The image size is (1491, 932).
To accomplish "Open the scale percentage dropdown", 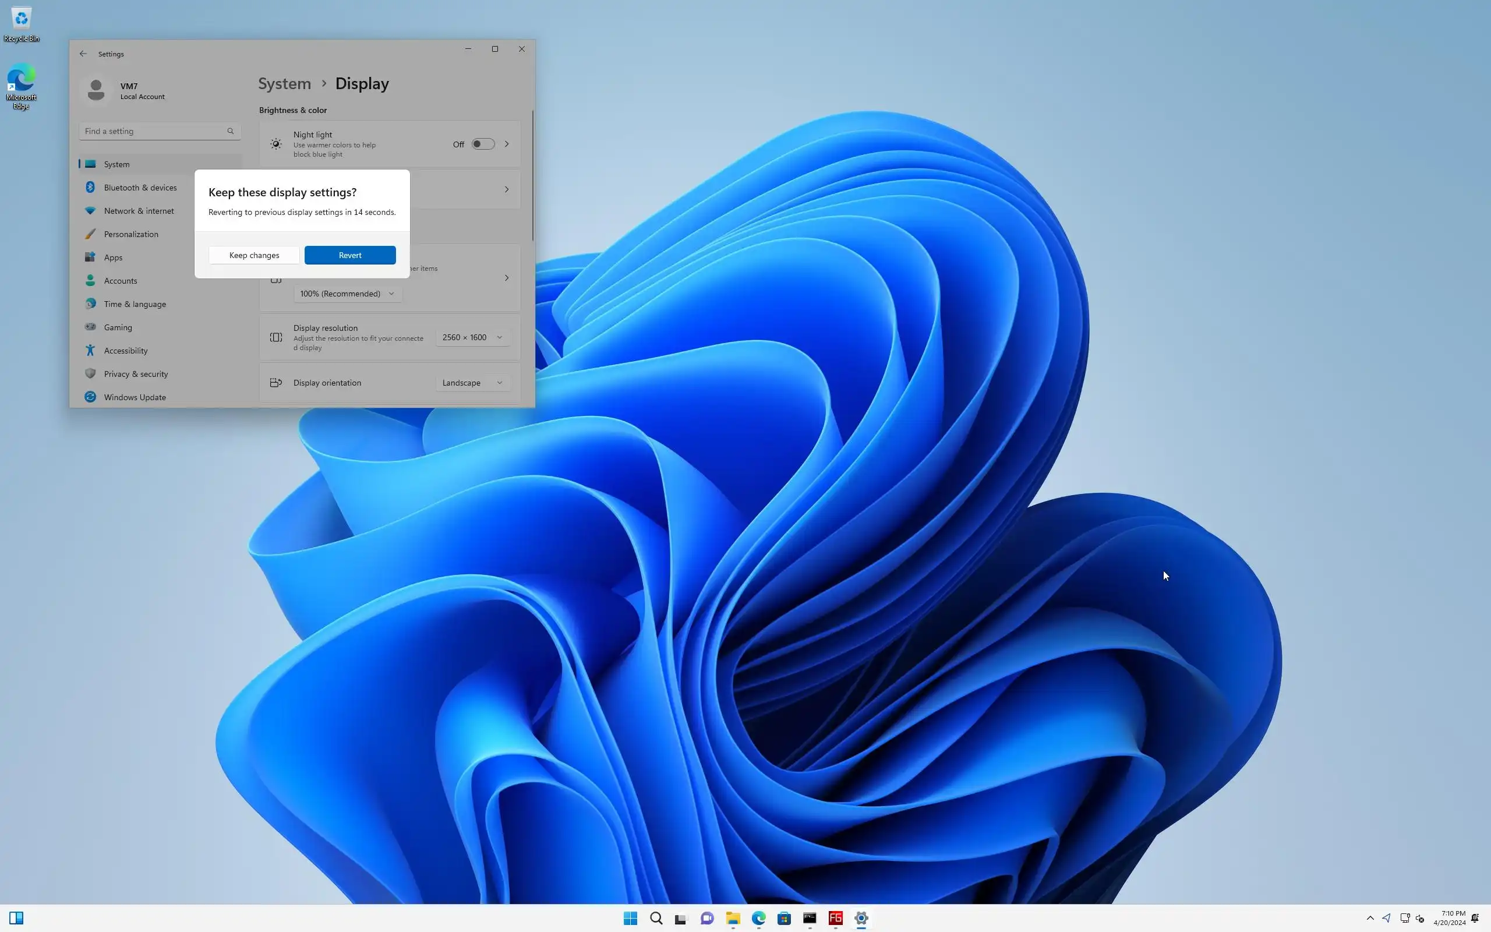I will coord(347,294).
